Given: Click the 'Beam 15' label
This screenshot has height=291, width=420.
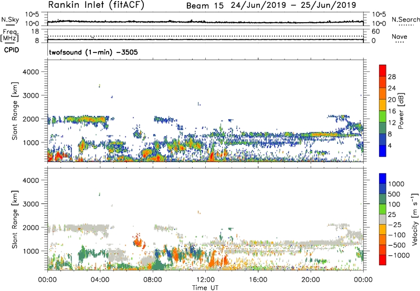Looking at the screenshot, I should click(205, 6).
